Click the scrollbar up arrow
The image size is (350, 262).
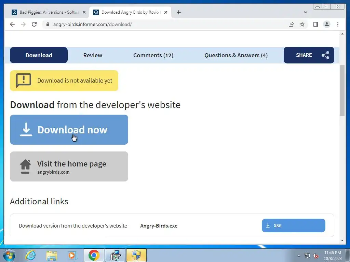[x=342, y=34]
